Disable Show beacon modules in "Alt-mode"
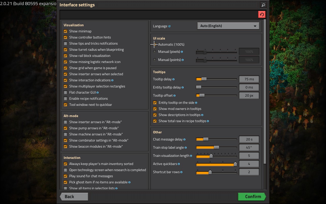This screenshot has height=204, width=326. pos(65,147)
